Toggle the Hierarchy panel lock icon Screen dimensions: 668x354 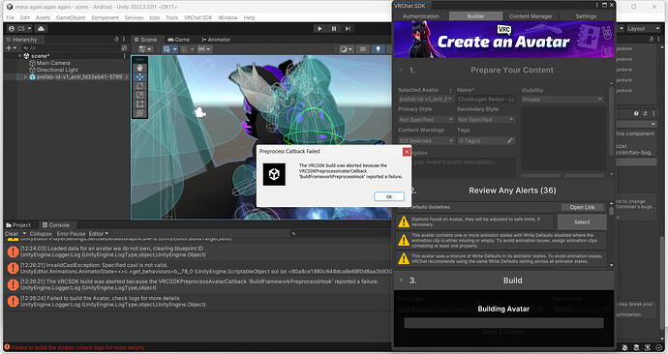click(116, 39)
